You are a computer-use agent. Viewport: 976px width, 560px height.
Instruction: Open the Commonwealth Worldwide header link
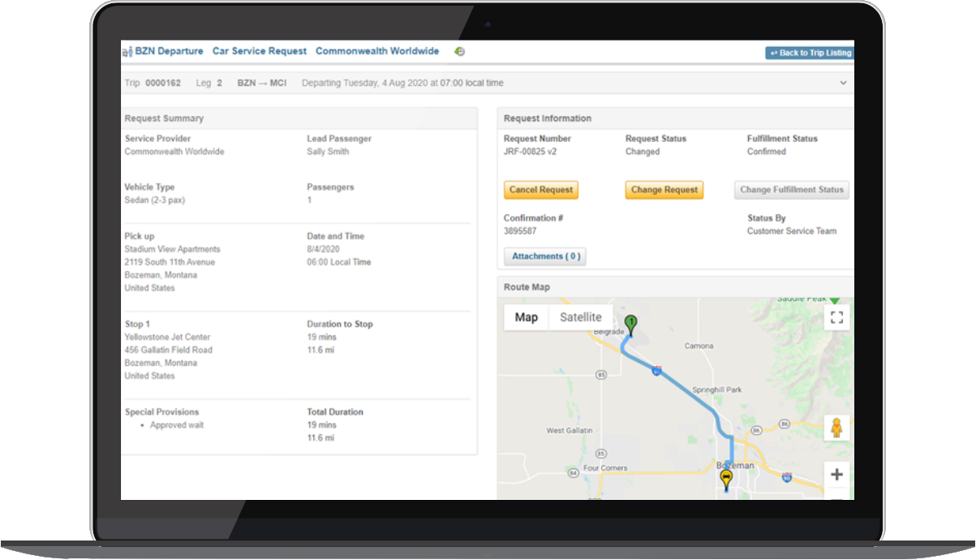377,51
